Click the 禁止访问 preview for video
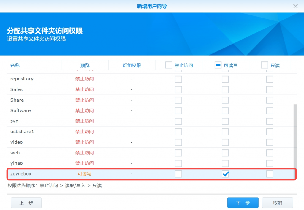 (85, 142)
